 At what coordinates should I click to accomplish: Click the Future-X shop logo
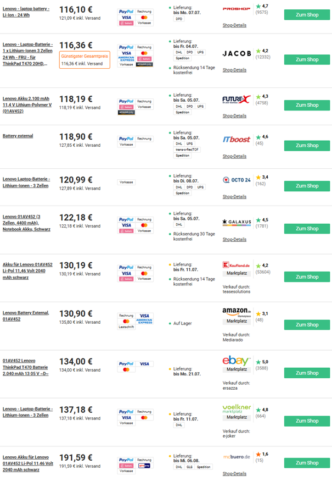(237, 99)
